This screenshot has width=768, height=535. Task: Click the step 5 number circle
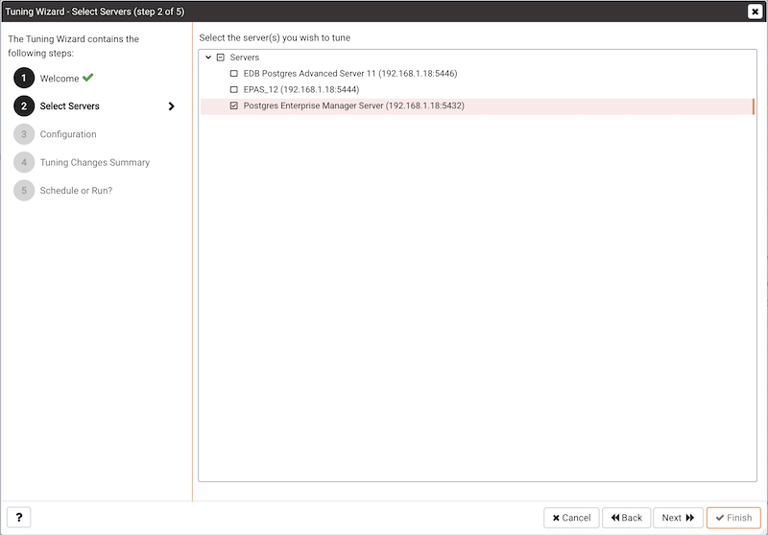24,190
